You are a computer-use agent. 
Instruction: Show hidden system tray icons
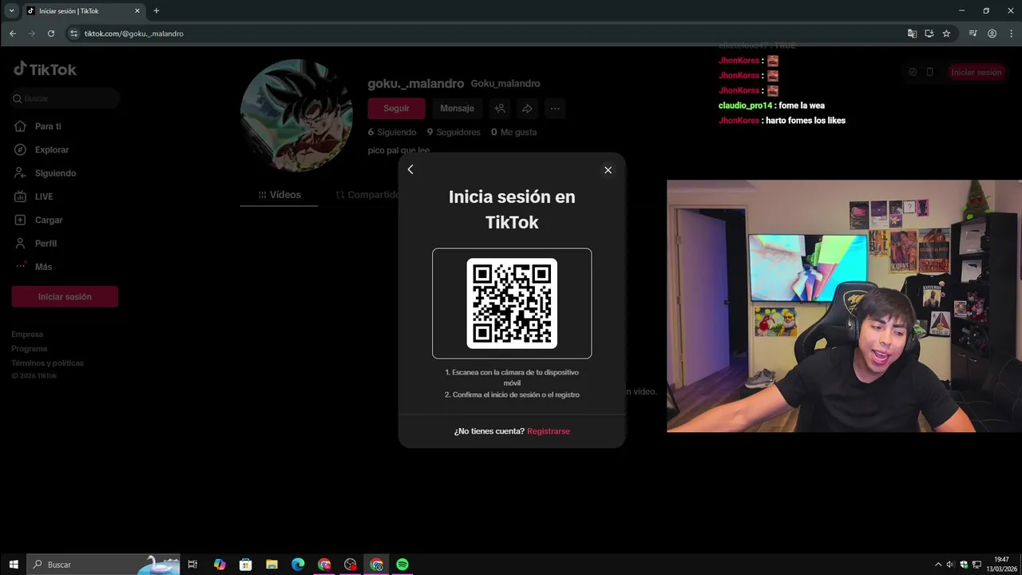[x=938, y=565]
